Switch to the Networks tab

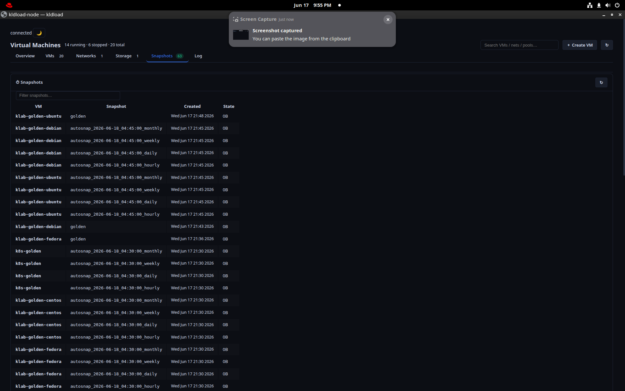coord(90,56)
